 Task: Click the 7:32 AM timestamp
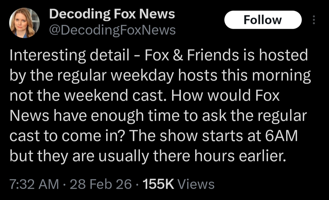pyautogui.click(x=34, y=184)
